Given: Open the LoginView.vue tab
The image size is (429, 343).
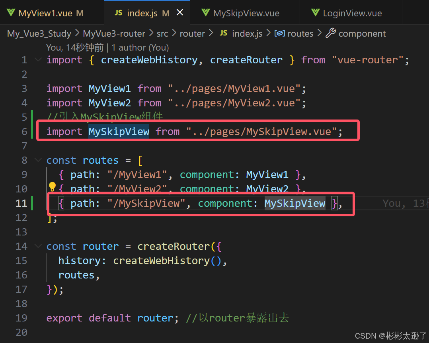Looking at the screenshot, I should coord(351,13).
